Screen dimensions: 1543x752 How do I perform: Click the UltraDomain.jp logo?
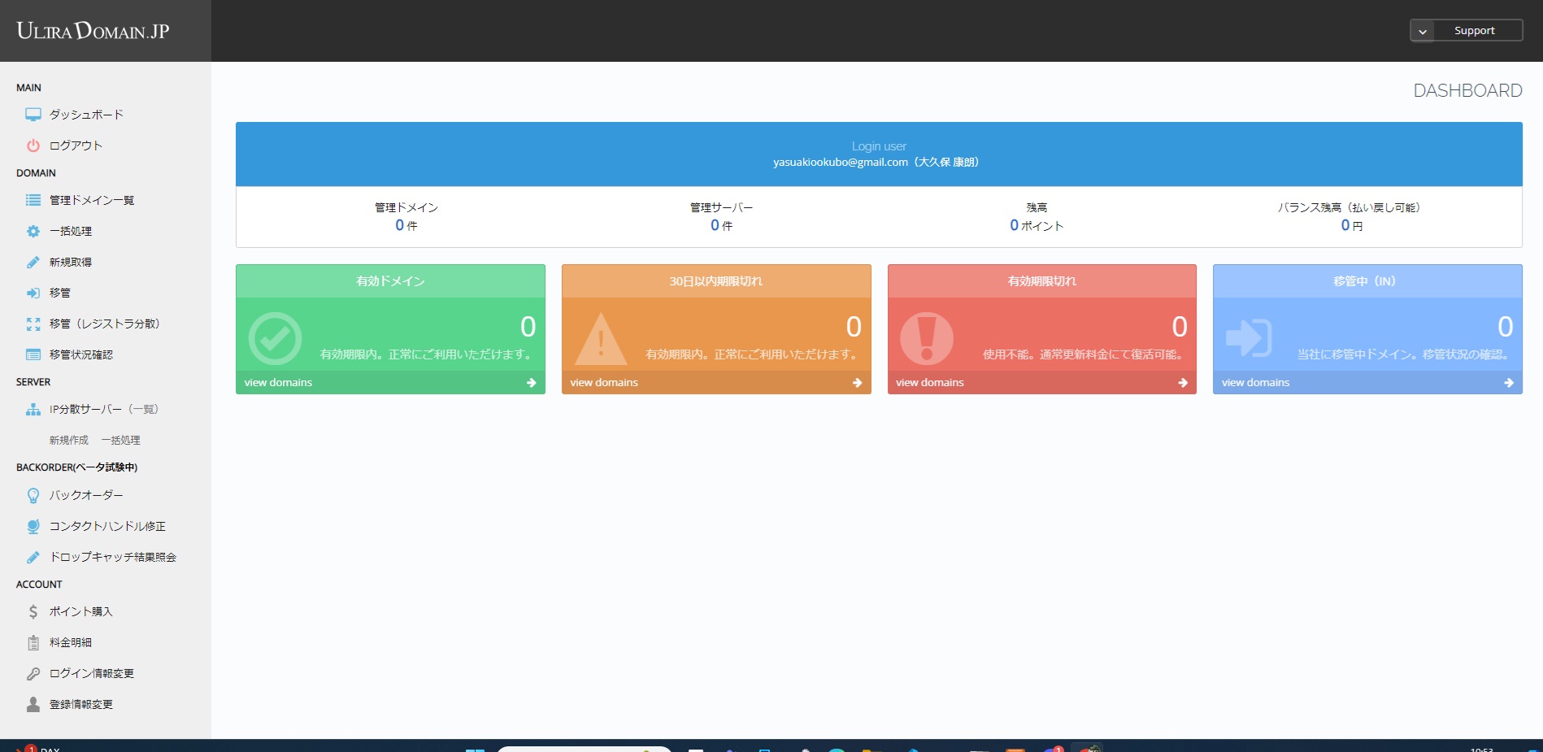click(93, 31)
